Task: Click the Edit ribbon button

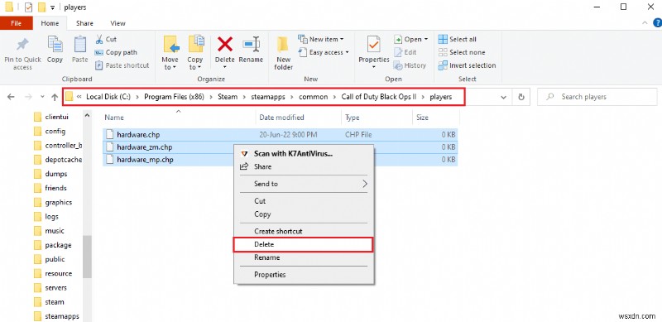Action: pos(405,52)
